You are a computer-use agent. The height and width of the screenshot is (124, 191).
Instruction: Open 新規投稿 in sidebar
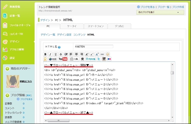tap(15, 7)
